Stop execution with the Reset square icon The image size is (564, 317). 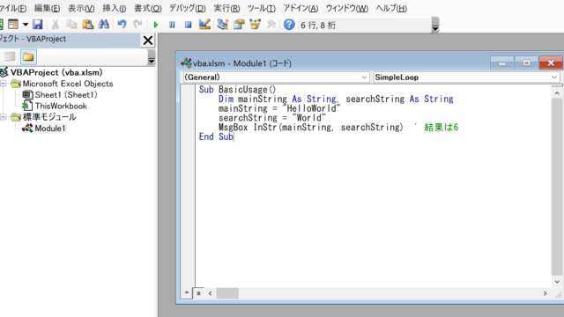188,25
